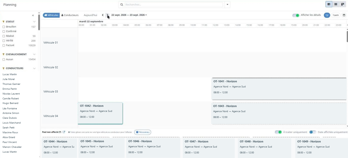Open the date range dropdown
The width and height of the screenshot is (348, 158).
129,15
